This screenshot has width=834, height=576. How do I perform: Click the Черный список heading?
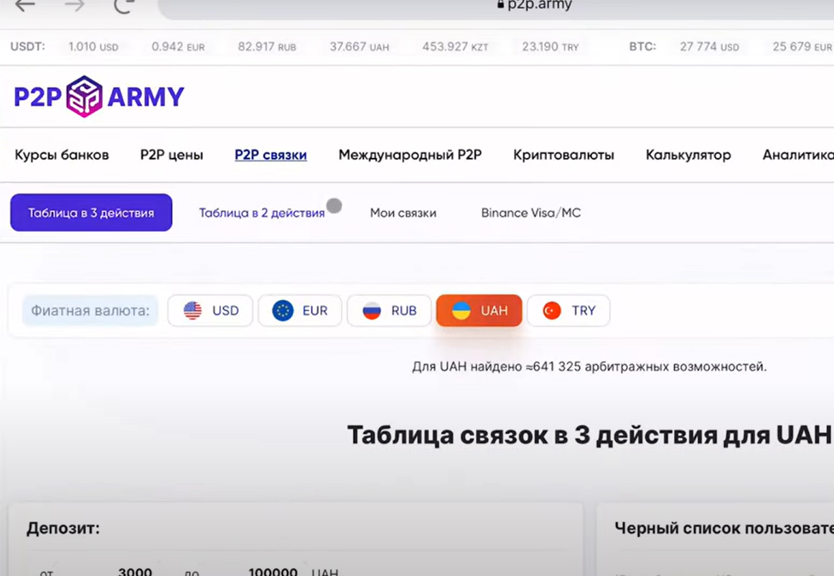pos(724,528)
